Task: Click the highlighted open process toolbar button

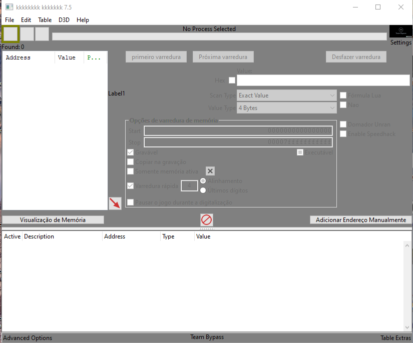Action: pyautogui.click(x=11, y=34)
